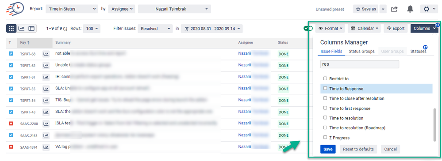Image resolution: width=442 pixels, height=161 pixels.
Task: Focus the column search field containing res
Action: pyautogui.click(x=360, y=64)
